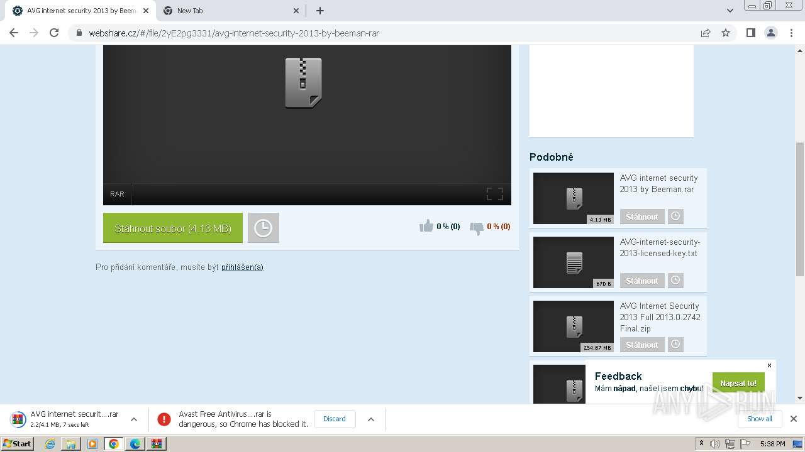805x452 pixels.
Task: Open the přihlášen(a) login link
Action: (242, 267)
